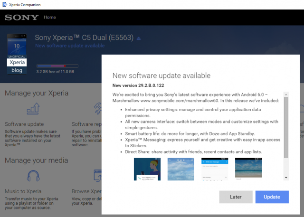Open the messaging screenshot thumbnail
The height and width of the screenshot is (217, 304).
[215, 169]
